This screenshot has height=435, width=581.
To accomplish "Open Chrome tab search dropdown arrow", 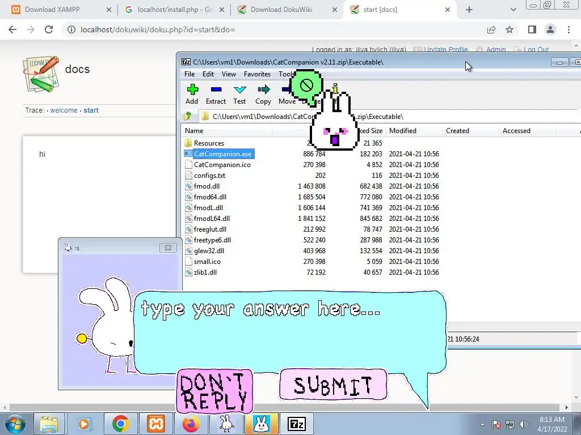I will [x=513, y=10].
